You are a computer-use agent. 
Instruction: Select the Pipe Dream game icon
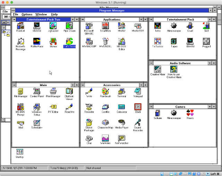(x=69, y=26)
